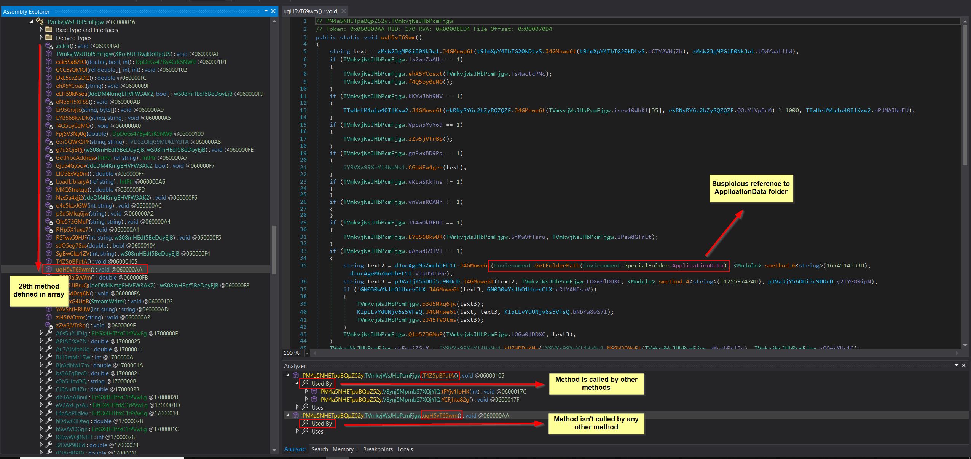Screen dimensions: 971x459
Task: Collapse Used By under T4Z5pBPufA
Action: point(297,383)
